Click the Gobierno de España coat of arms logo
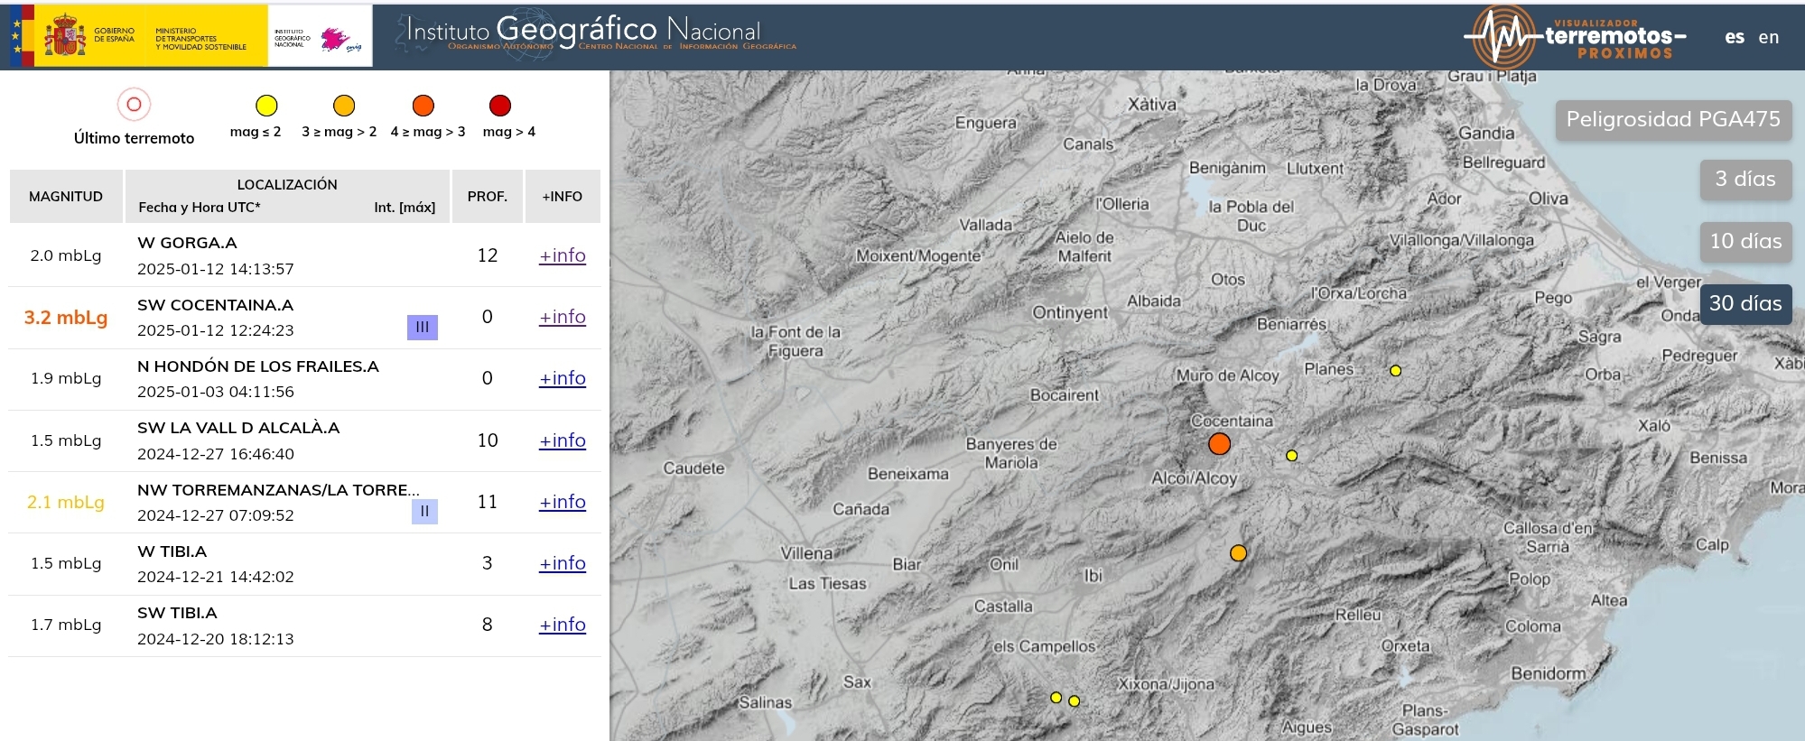Screen dimensions: 1805x741 [x=65, y=36]
